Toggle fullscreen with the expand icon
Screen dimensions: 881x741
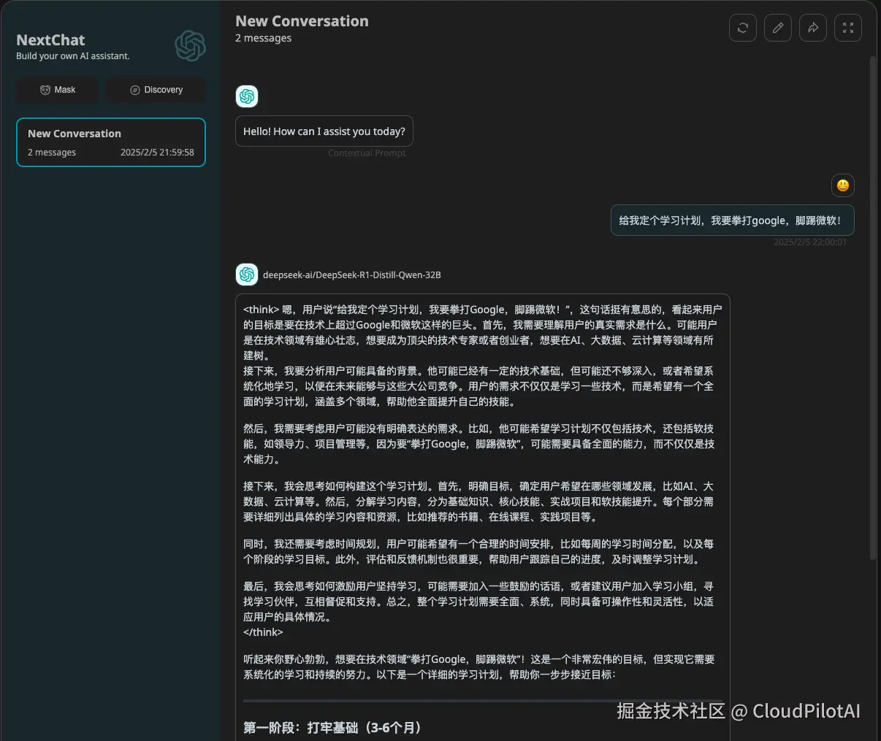click(x=848, y=28)
